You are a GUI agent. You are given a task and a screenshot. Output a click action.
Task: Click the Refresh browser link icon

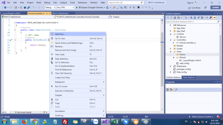[107, 8]
